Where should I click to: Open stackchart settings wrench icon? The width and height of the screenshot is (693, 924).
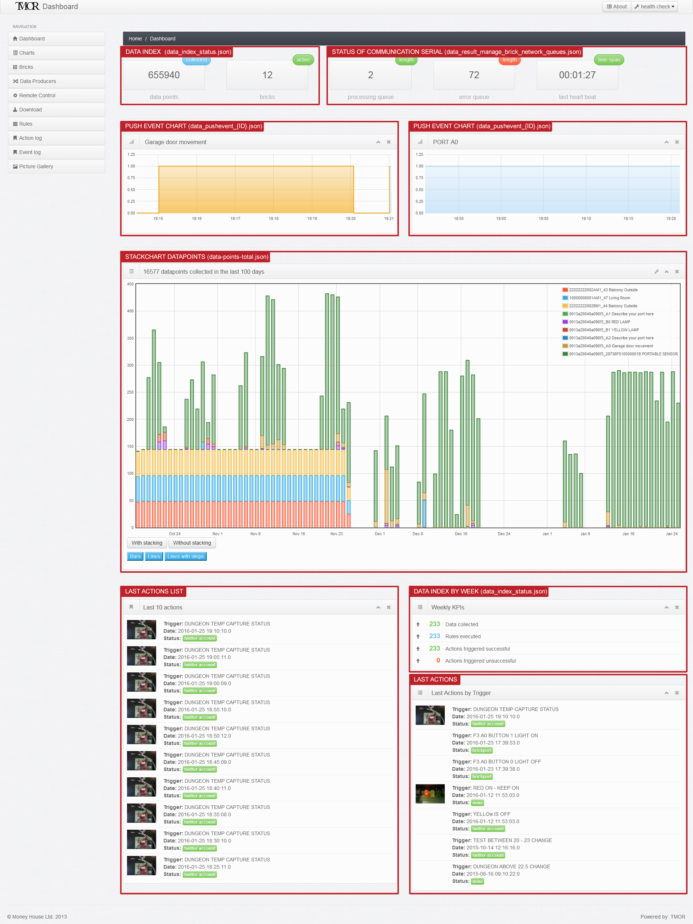point(656,272)
